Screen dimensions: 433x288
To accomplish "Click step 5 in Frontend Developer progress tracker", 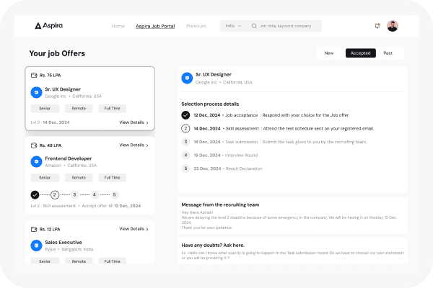I will (x=114, y=195).
